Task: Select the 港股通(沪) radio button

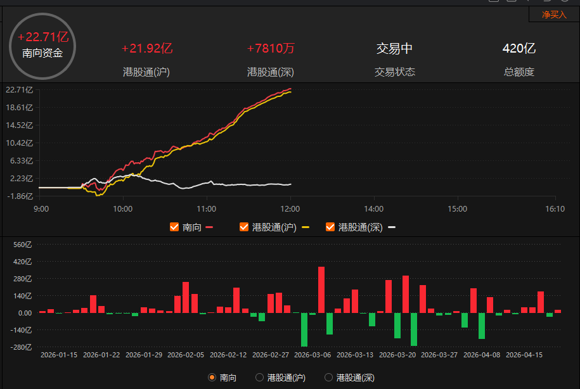Action: [x=259, y=378]
